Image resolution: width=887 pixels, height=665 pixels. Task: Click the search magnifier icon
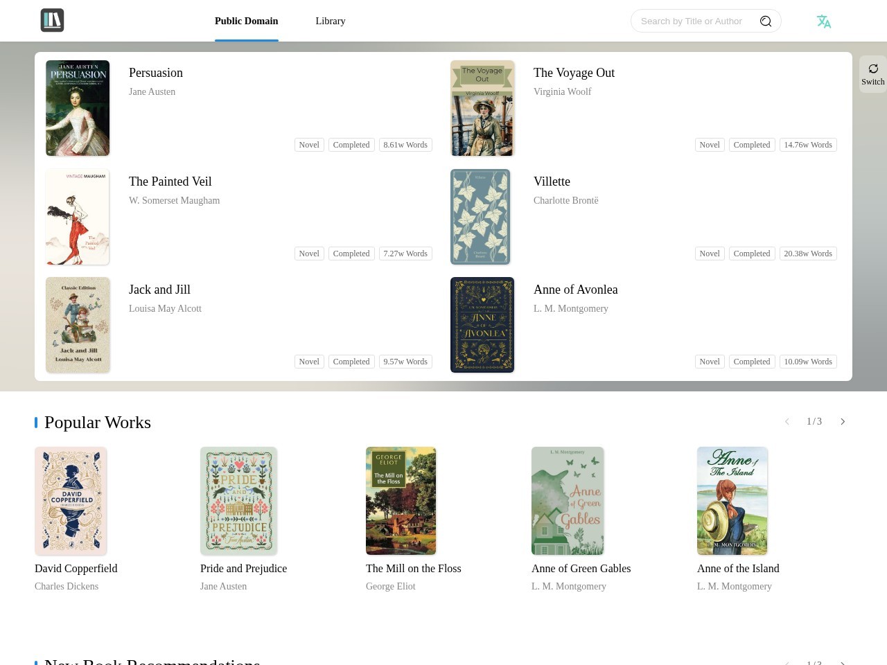point(766,21)
